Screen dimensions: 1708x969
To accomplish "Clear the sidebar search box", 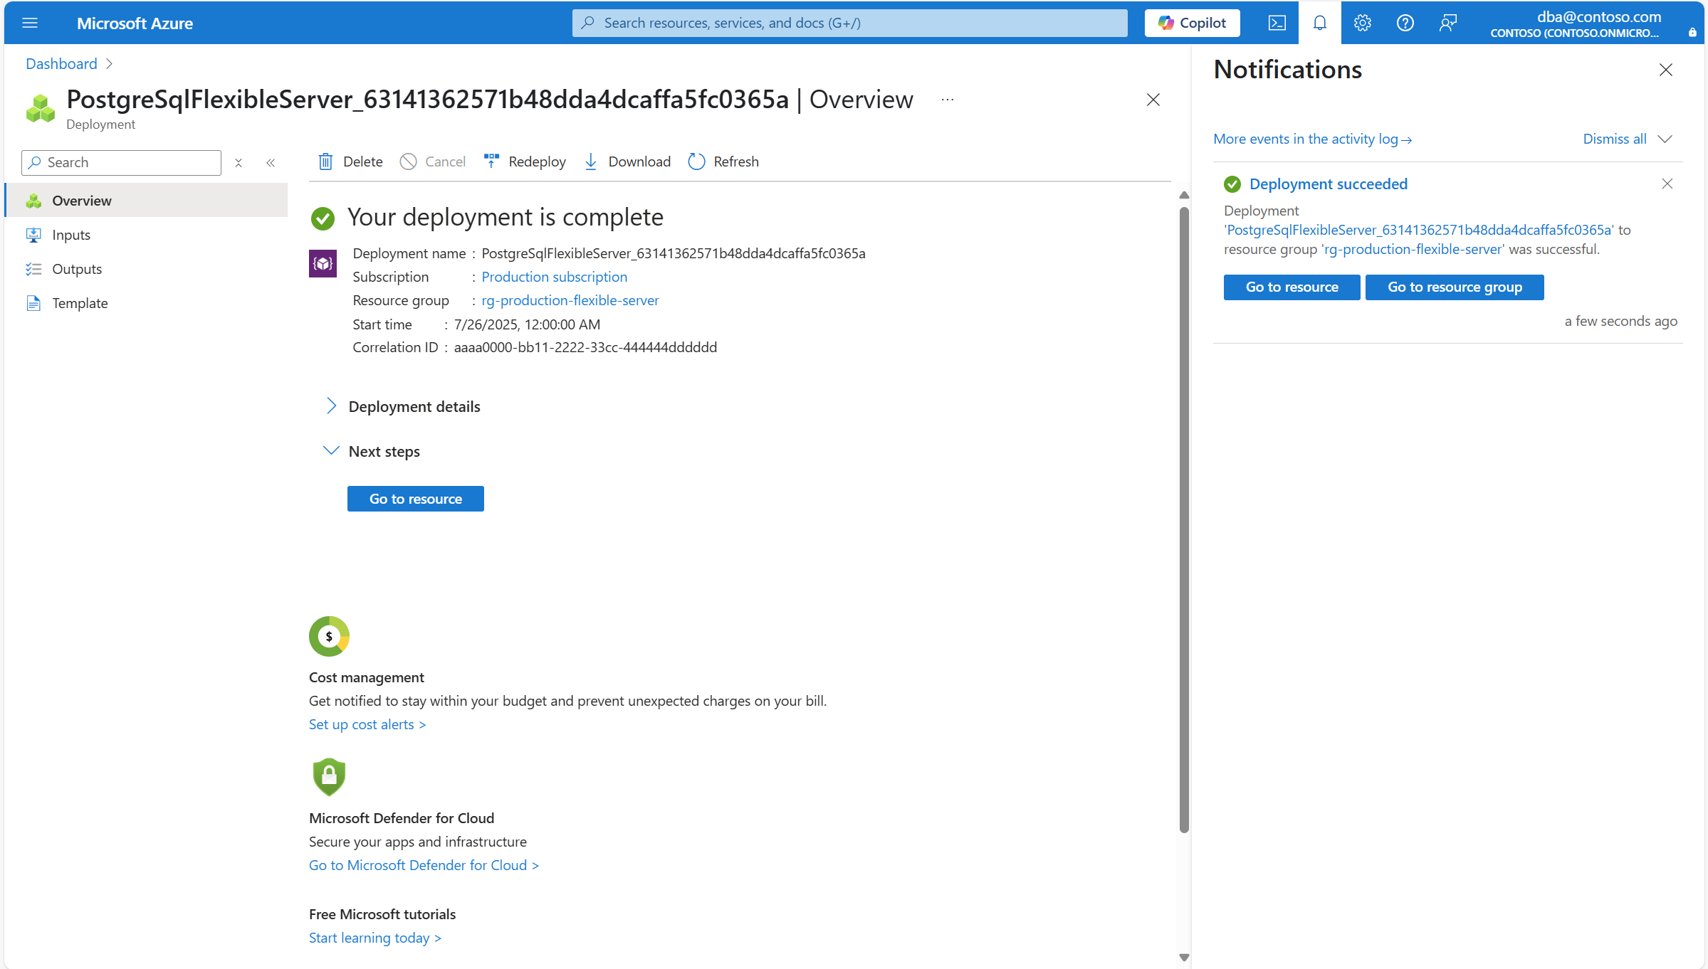I will (x=239, y=162).
